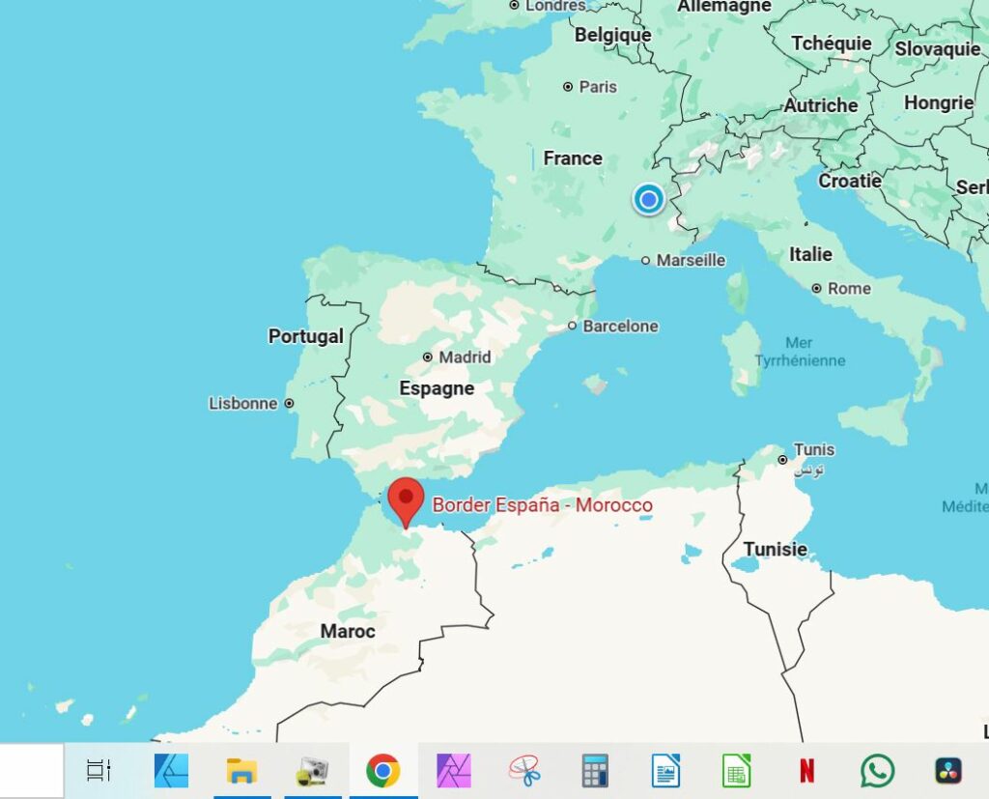Select the Paris city label
The height and width of the screenshot is (799, 989).
coord(597,87)
